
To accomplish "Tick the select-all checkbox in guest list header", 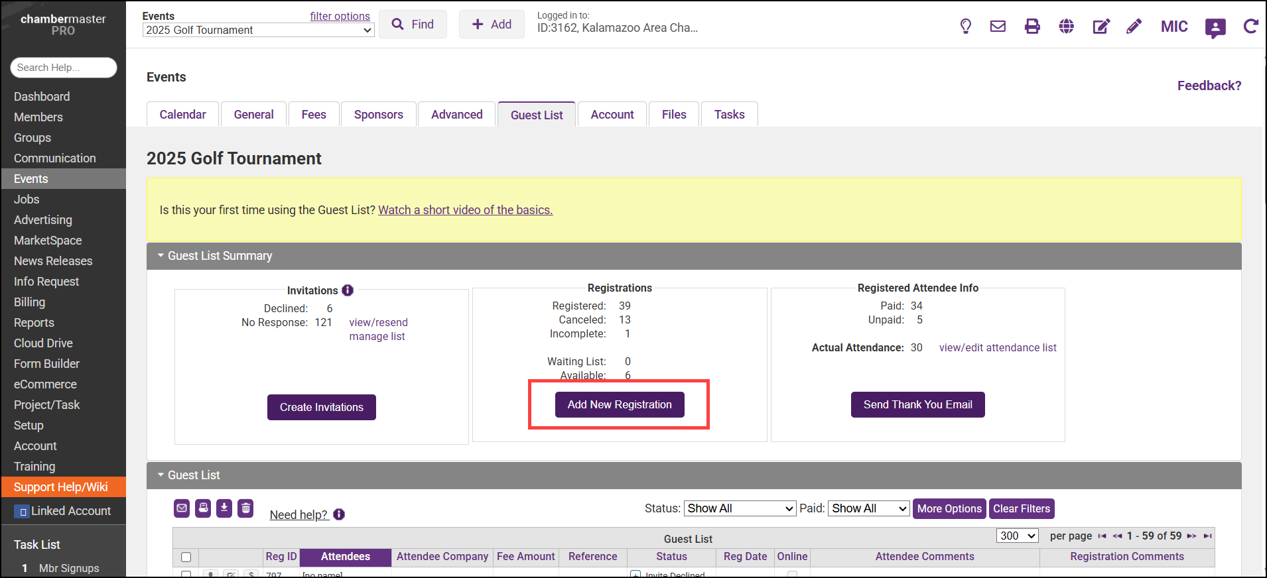I will [186, 557].
